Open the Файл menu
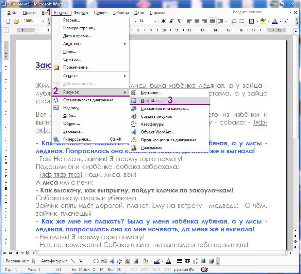 tap(12, 13)
